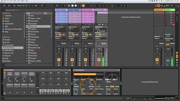Click track 4 pan knob
The width and height of the screenshot is (180, 101).
pyautogui.click(x=99, y=56)
